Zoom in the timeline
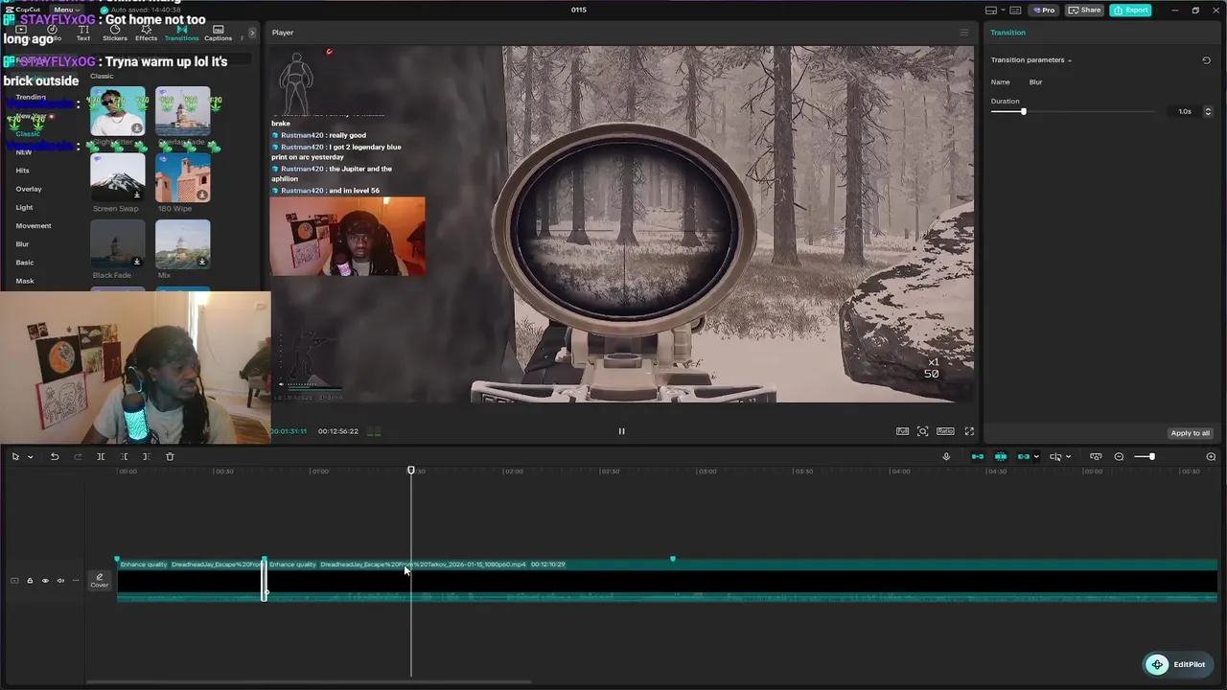Screen dimensions: 1227x690 tap(1211, 457)
